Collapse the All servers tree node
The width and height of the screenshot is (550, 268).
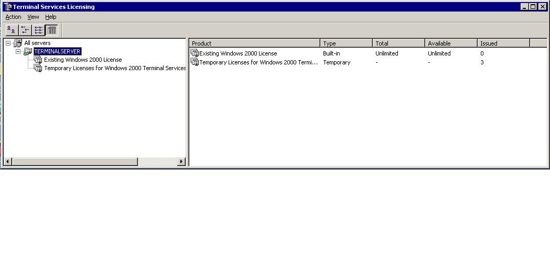click(x=8, y=43)
